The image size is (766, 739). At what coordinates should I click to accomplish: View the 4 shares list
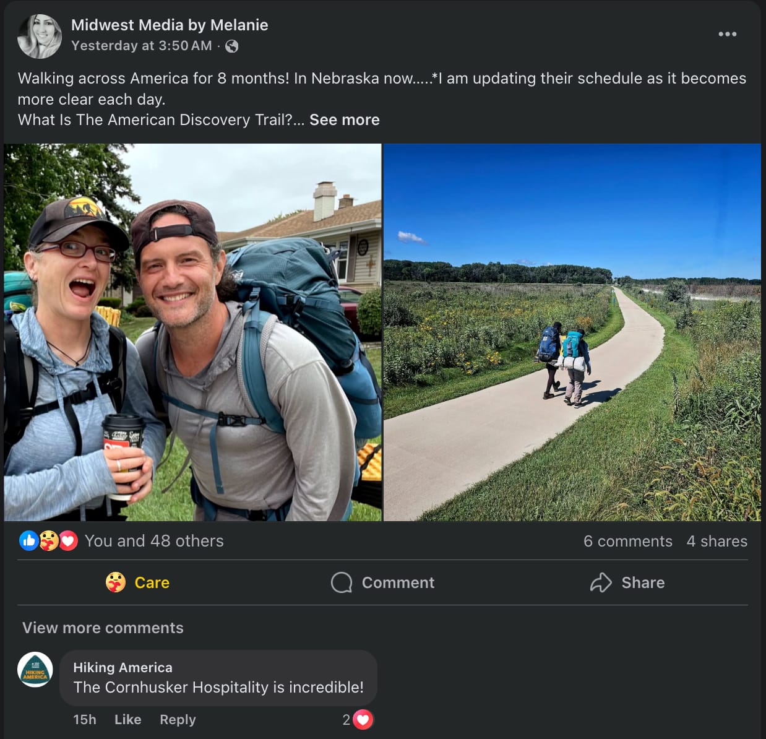click(717, 541)
